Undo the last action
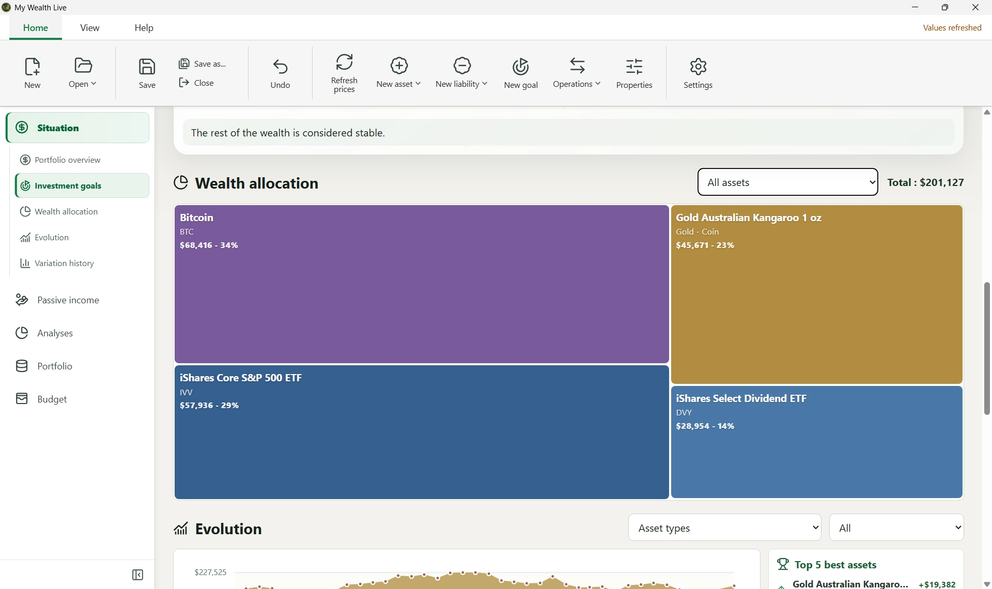Image resolution: width=992 pixels, height=589 pixels. pos(281,73)
